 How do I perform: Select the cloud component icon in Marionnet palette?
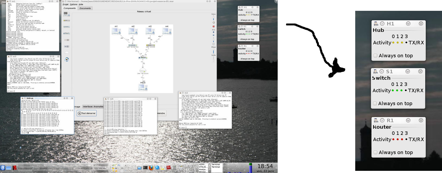(x=67, y=53)
